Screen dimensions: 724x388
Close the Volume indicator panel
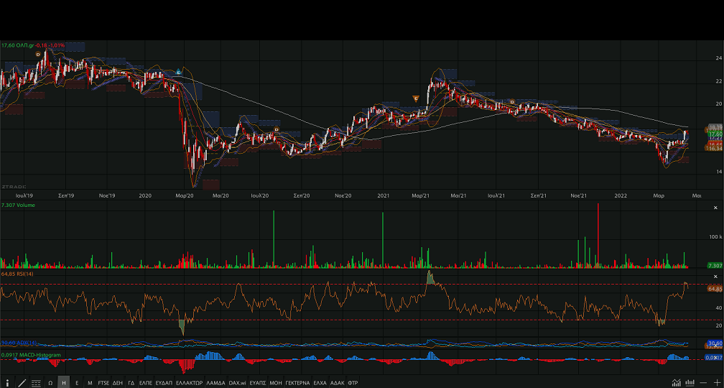click(715, 205)
